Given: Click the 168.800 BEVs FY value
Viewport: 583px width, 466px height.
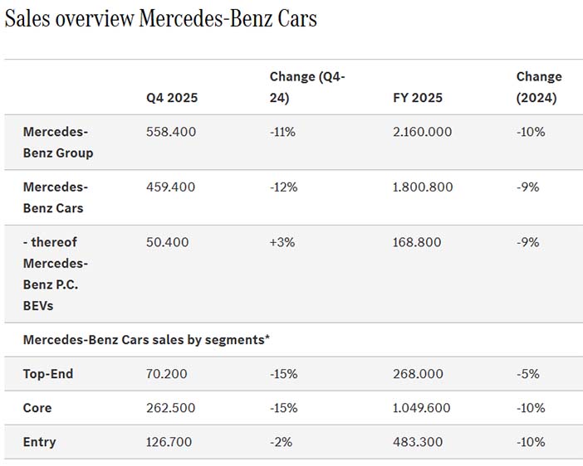Looking at the screenshot, I should click(x=417, y=242).
